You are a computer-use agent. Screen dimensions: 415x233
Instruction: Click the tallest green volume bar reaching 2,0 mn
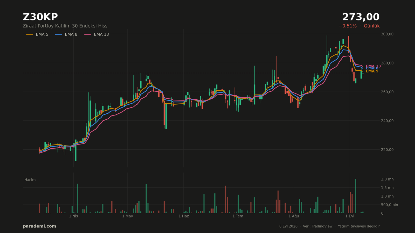[356, 196]
